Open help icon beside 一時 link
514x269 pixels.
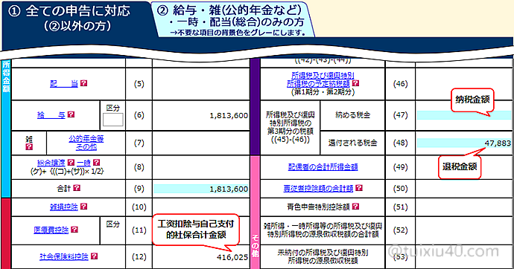coord(96,163)
